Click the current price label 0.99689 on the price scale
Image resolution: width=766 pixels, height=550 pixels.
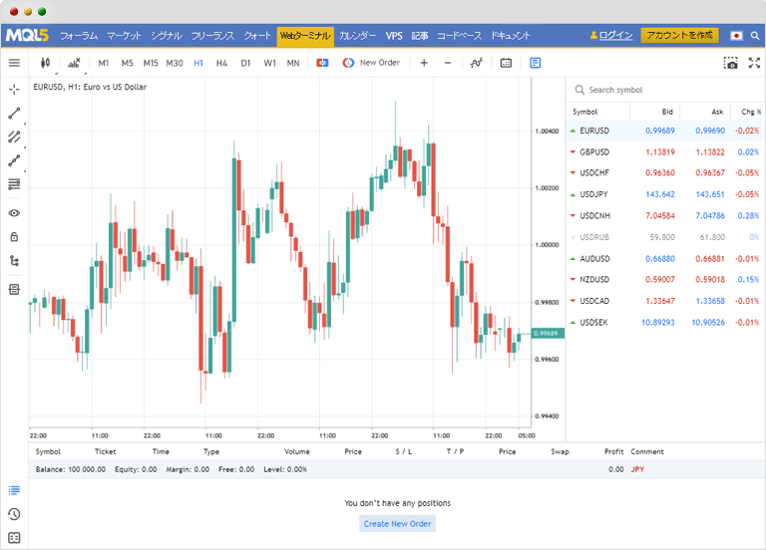[x=549, y=333]
